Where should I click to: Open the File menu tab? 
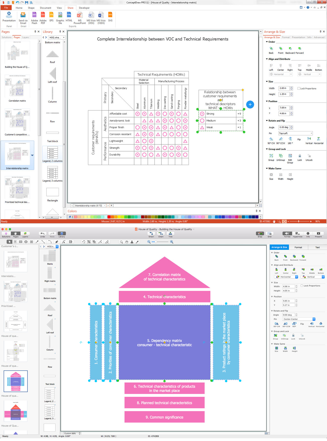6,8
